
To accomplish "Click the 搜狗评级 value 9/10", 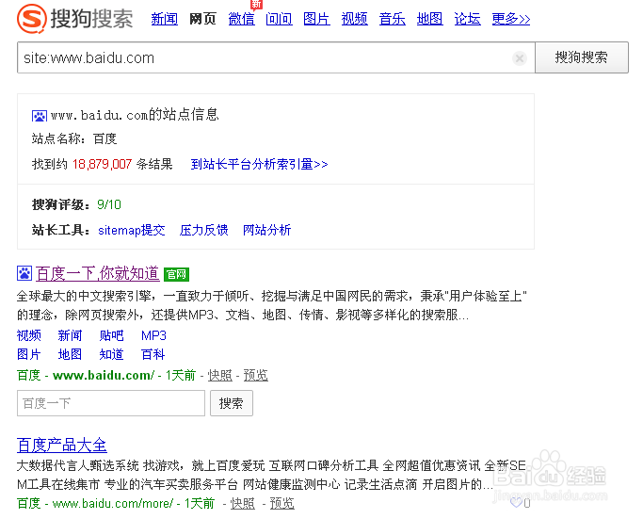I will click(x=109, y=204).
